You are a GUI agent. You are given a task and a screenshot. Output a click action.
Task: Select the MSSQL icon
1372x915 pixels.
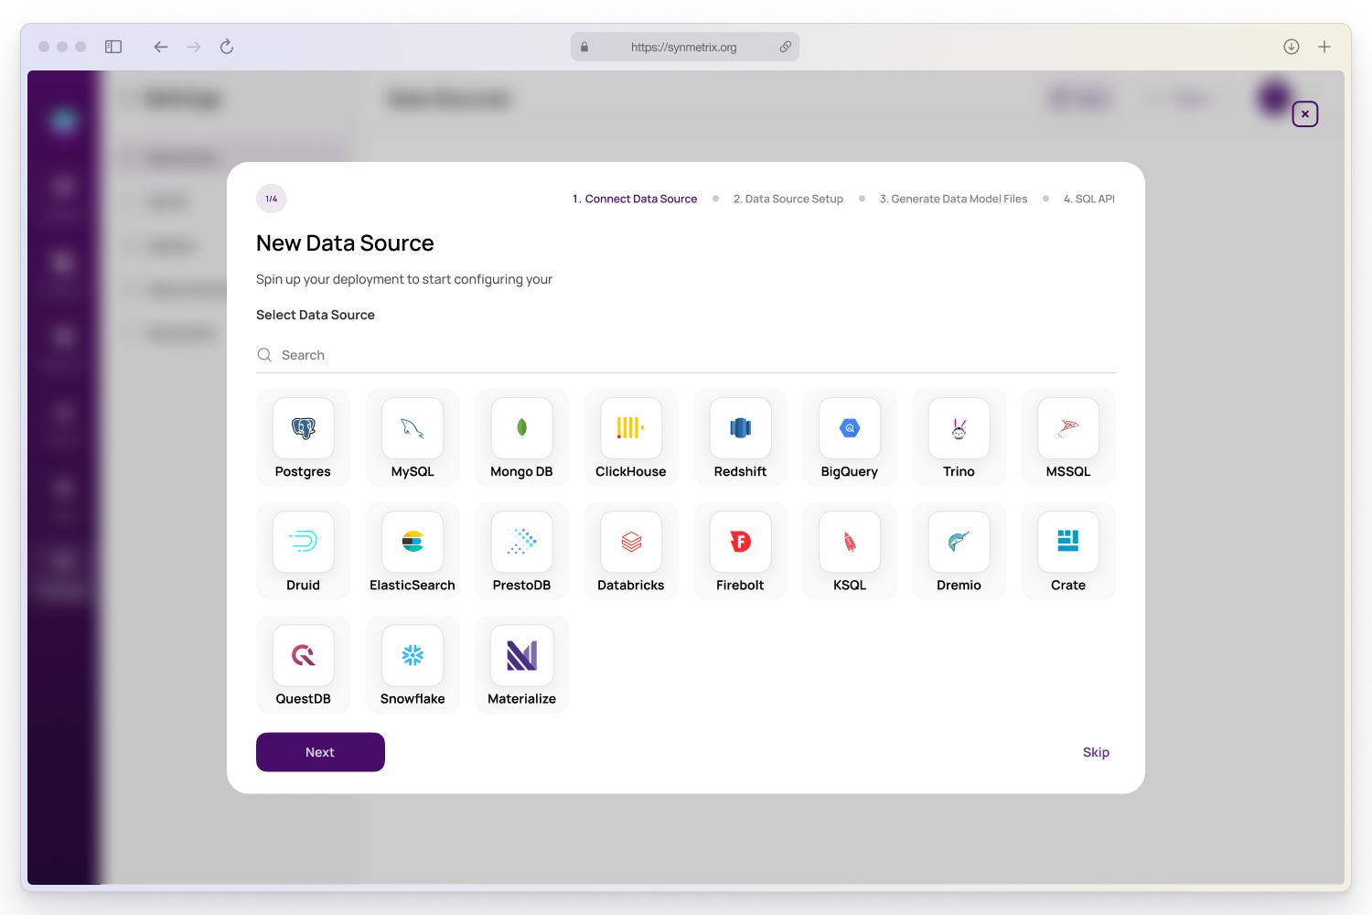(1068, 428)
